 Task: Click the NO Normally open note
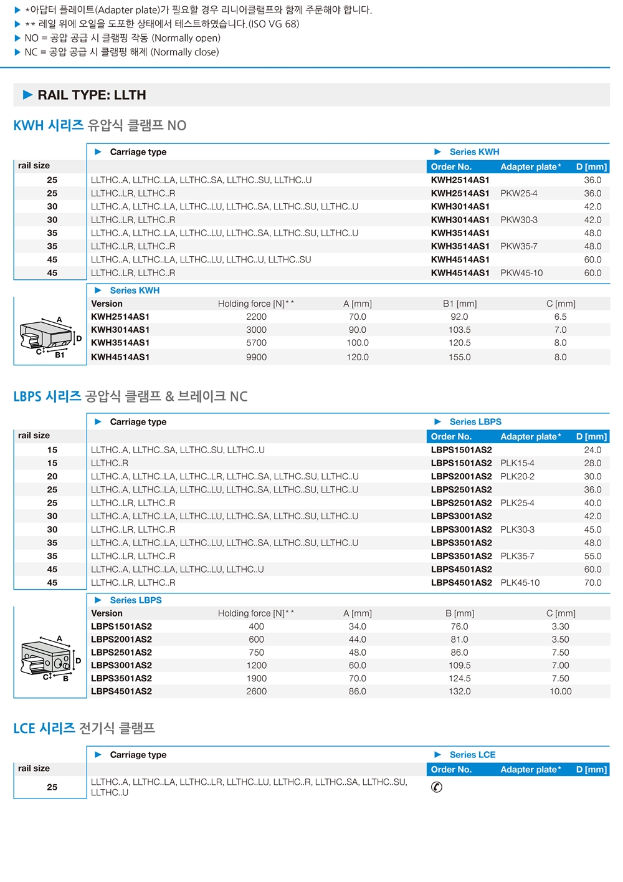[122, 38]
